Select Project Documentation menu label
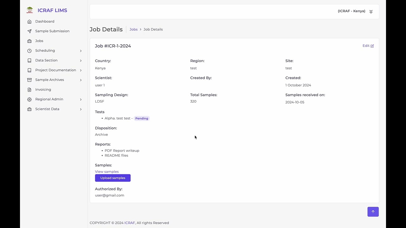This screenshot has height=228, width=406. [x=56, y=70]
